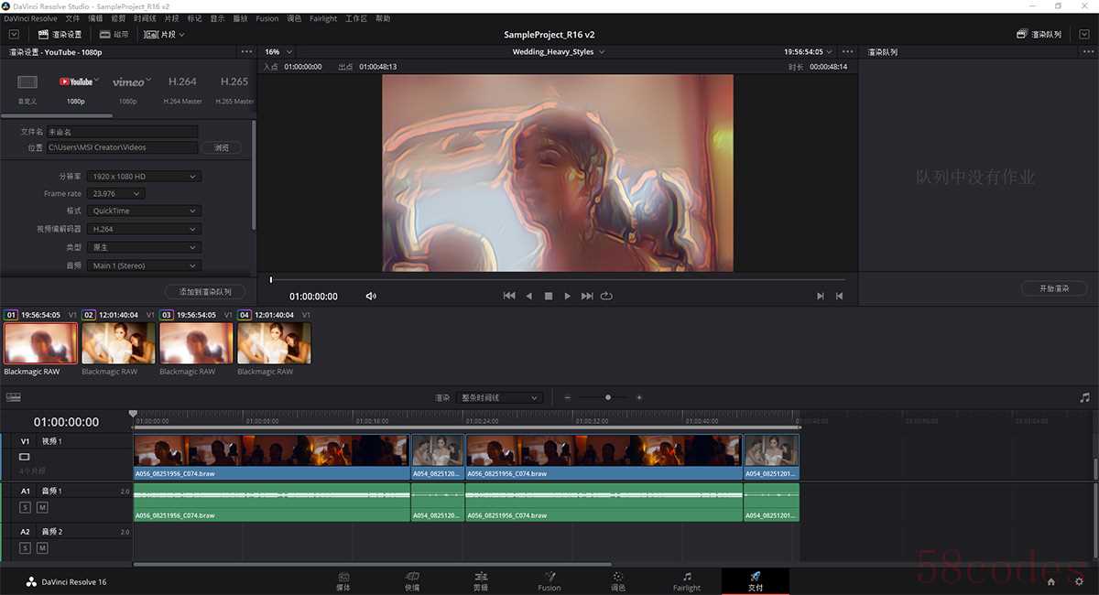Click the stop playback button
The image size is (1099, 595).
pyautogui.click(x=549, y=296)
